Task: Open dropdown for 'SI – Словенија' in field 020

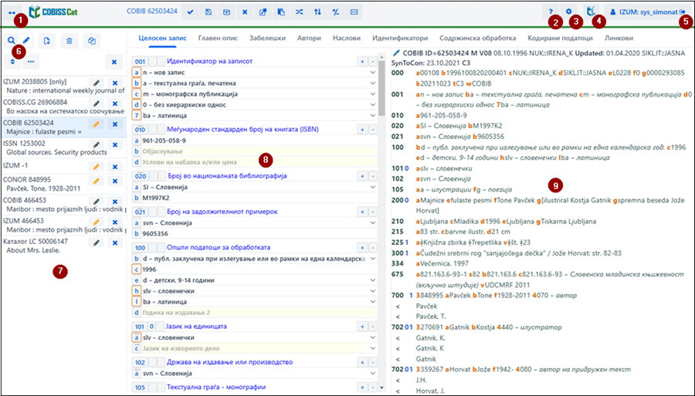Action: (373, 187)
